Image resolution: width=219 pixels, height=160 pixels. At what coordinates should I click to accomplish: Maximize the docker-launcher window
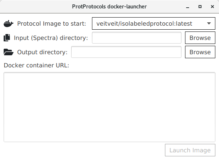200,7
